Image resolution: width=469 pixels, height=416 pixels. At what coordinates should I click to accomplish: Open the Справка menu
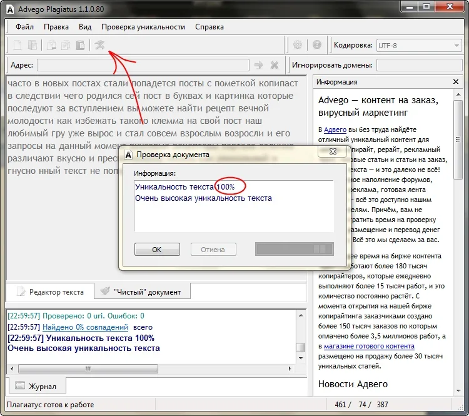click(x=209, y=27)
